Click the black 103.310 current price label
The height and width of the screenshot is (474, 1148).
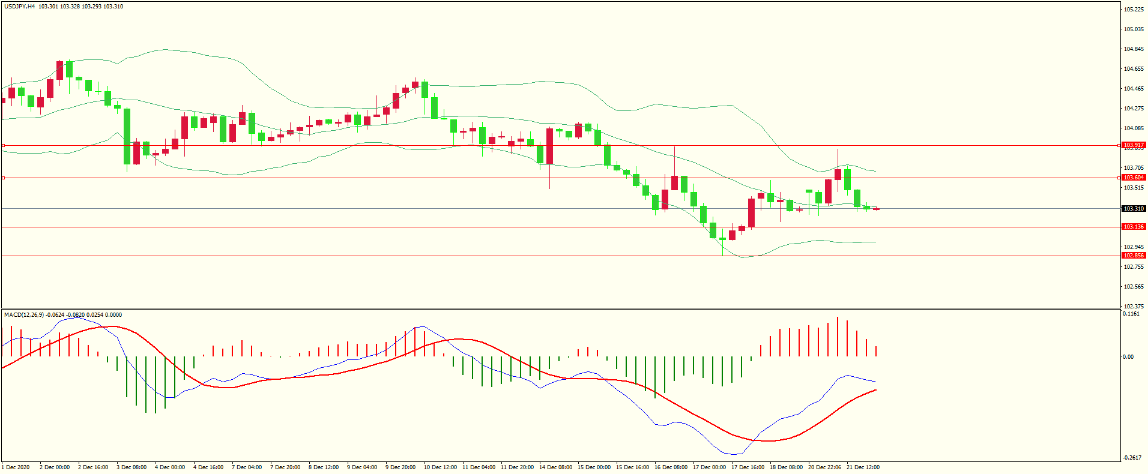tap(1134, 209)
